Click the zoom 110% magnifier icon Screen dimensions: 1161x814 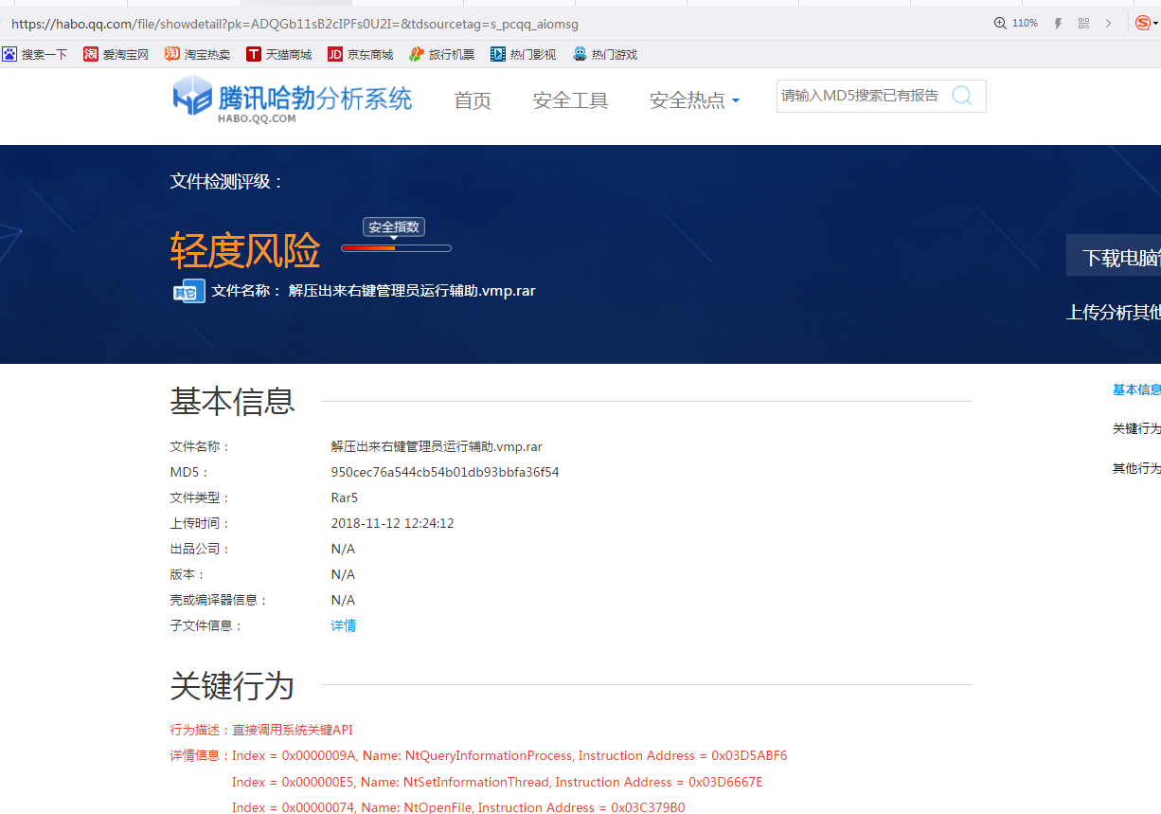1000,24
